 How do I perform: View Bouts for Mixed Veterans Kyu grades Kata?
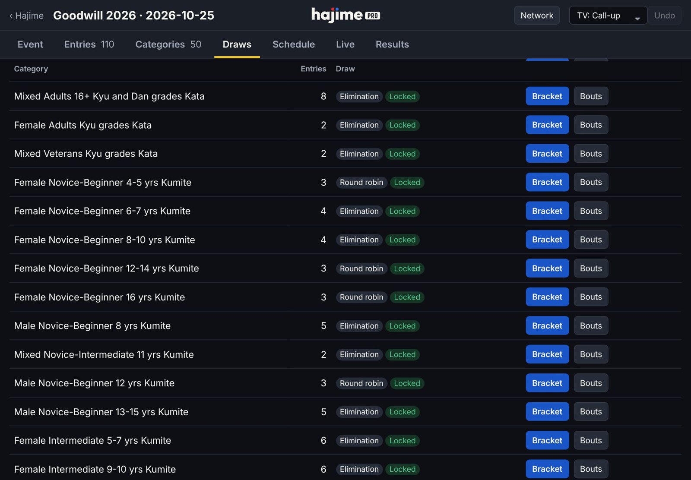pyautogui.click(x=591, y=154)
